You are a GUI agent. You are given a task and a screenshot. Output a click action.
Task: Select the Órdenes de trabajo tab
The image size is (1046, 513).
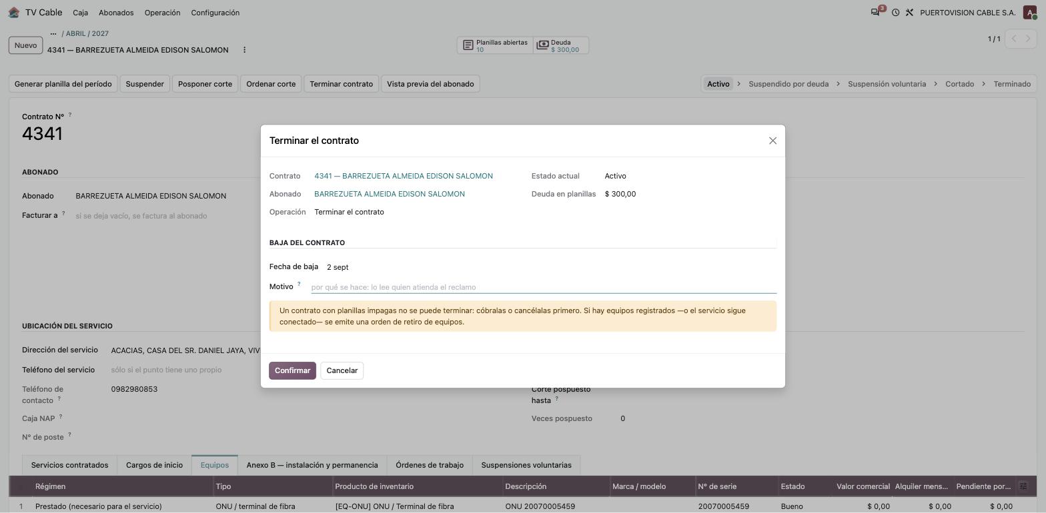point(430,465)
